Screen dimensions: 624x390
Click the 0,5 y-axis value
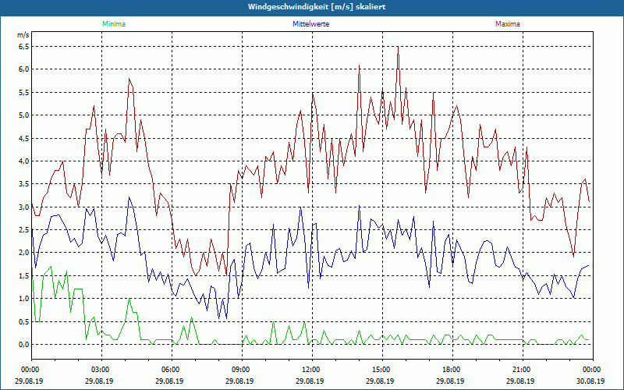(x=24, y=321)
